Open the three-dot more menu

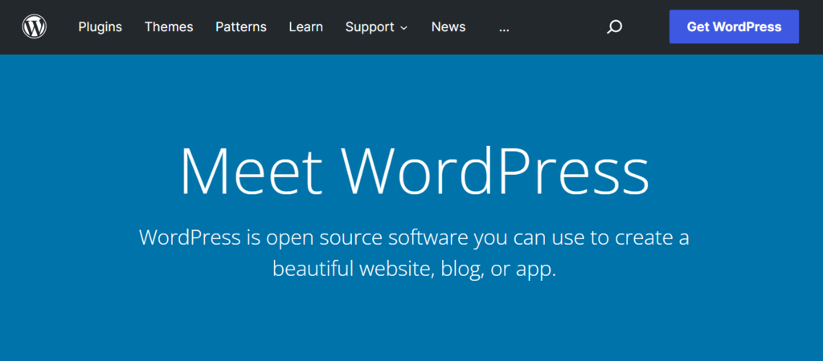pos(504,27)
